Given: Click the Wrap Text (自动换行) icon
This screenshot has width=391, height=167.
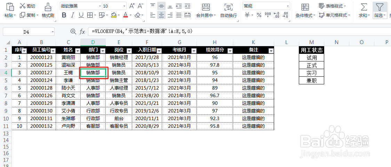Looking at the screenshot, I should [x=229, y=7].
